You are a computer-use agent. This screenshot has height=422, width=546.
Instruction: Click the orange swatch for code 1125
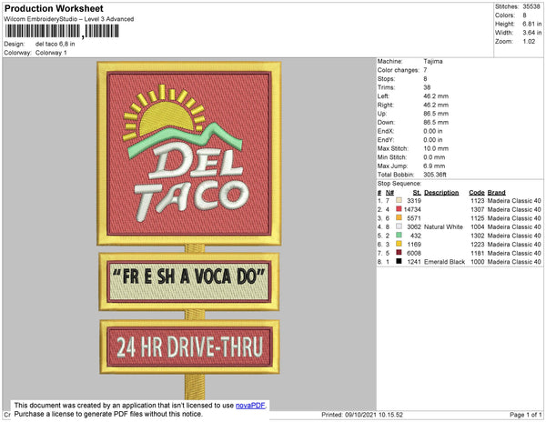point(399,217)
